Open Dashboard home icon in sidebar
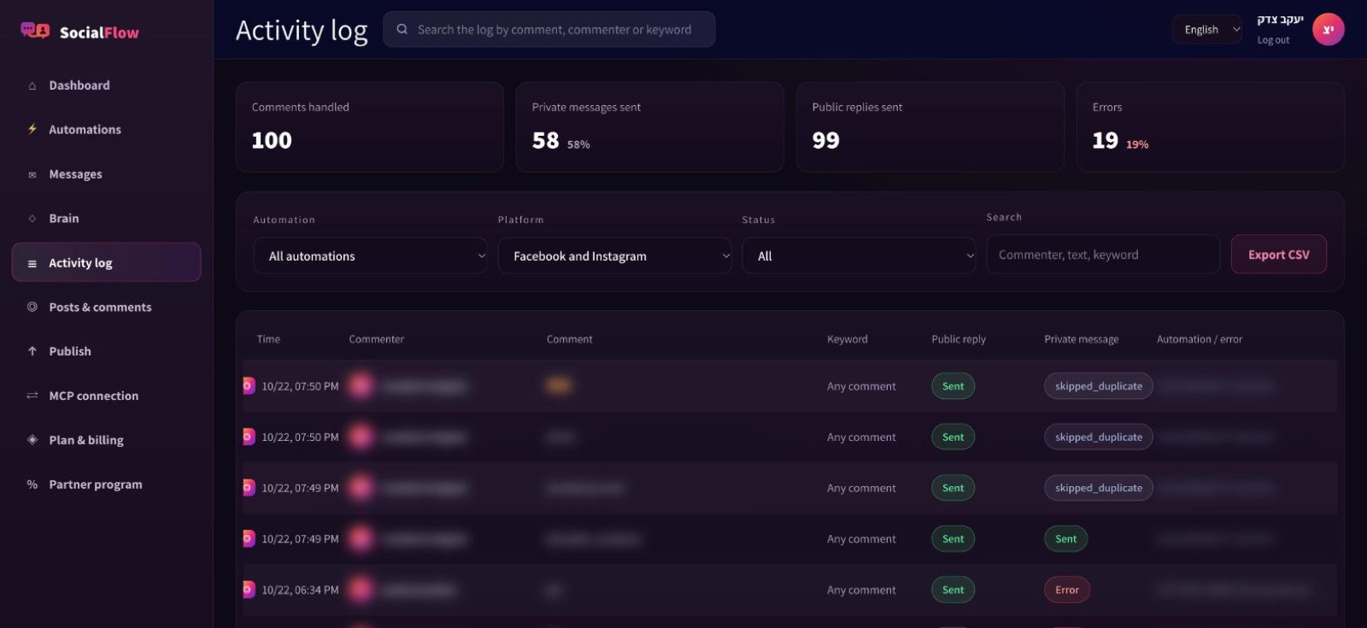This screenshot has width=1367, height=628. (32, 85)
